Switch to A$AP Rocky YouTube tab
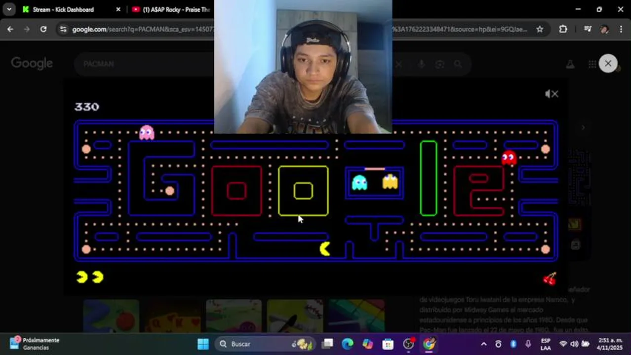631x355 pixels. click(x=171, y=9)
